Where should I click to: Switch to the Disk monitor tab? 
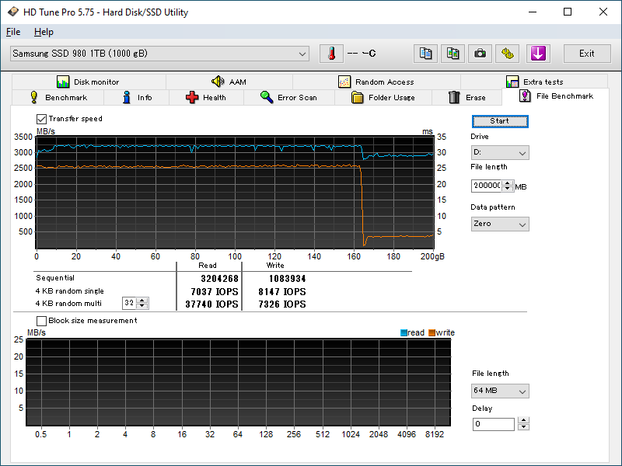point(89,82)
